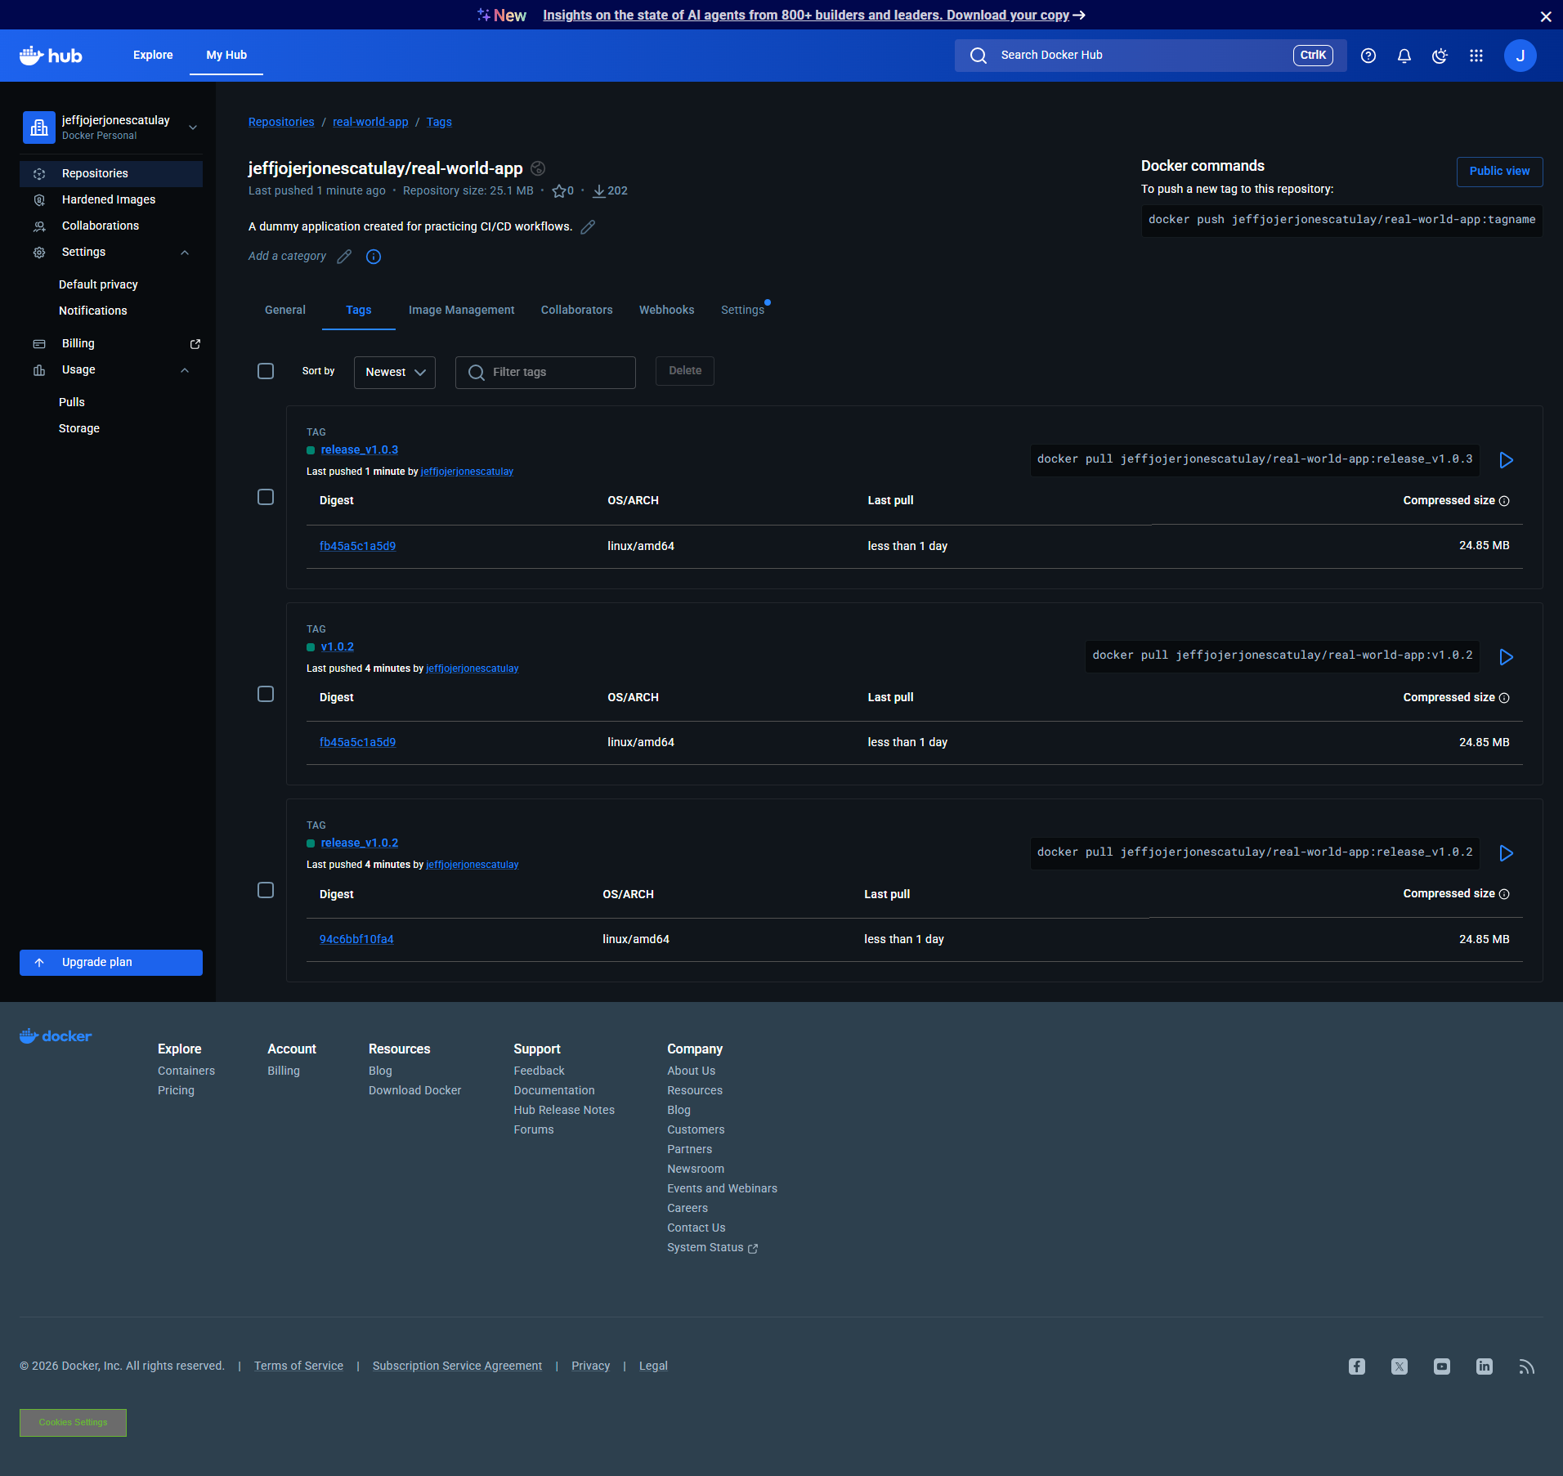Open the notifications bell icon
This screenshot has height=1476, width=1563.
coord(1404,56)
